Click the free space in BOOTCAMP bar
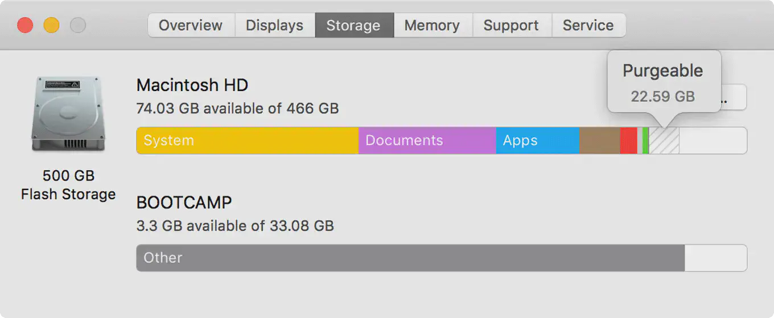This screenshot has height=318, width=774. 715,258
